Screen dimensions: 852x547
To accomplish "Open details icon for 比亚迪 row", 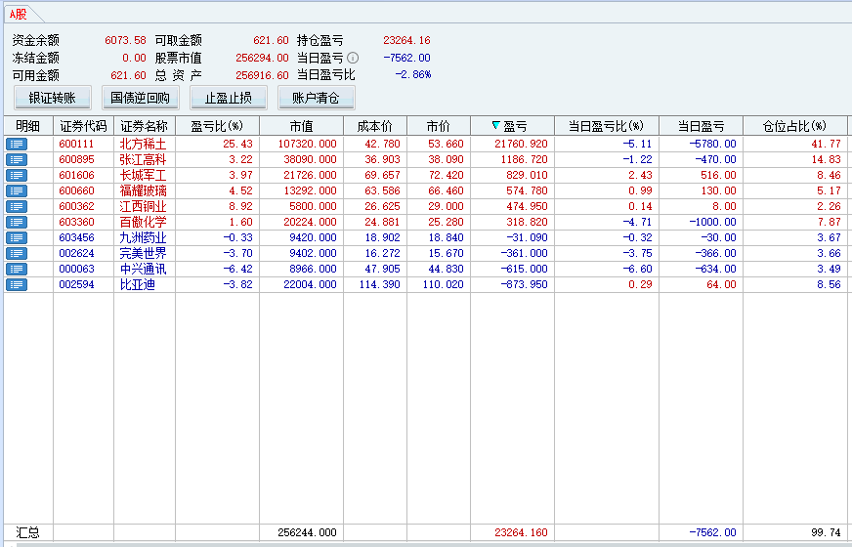I will coord(17,284).
